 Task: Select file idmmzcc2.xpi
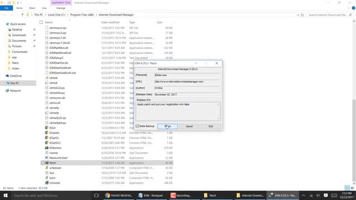[58, 28]
